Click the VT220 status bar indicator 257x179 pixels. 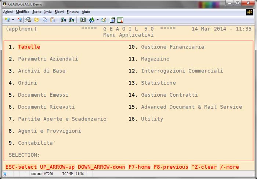(48, 174)
